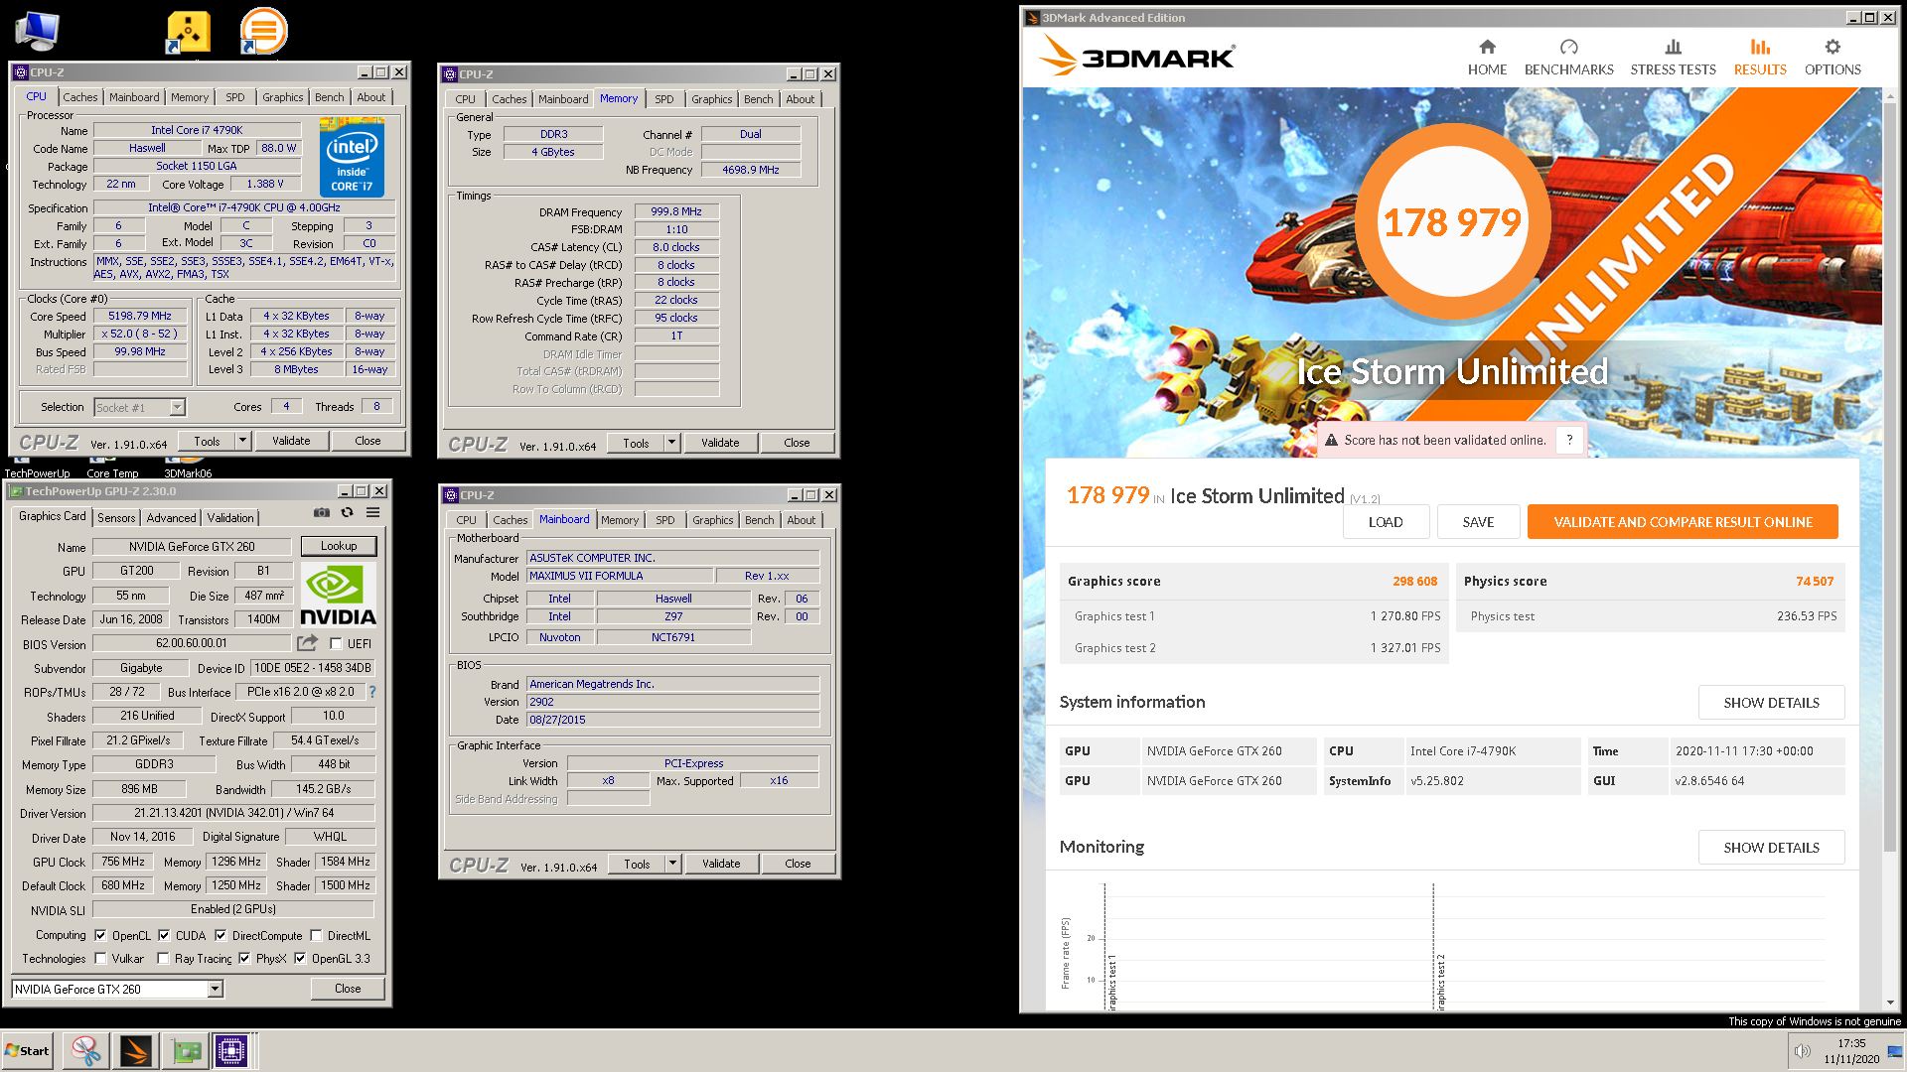Toggle the OpenGL 3.3 checkbox
Viewport: 1907px width, 1072px height.
pyautogui.click(x=300, y=959)
